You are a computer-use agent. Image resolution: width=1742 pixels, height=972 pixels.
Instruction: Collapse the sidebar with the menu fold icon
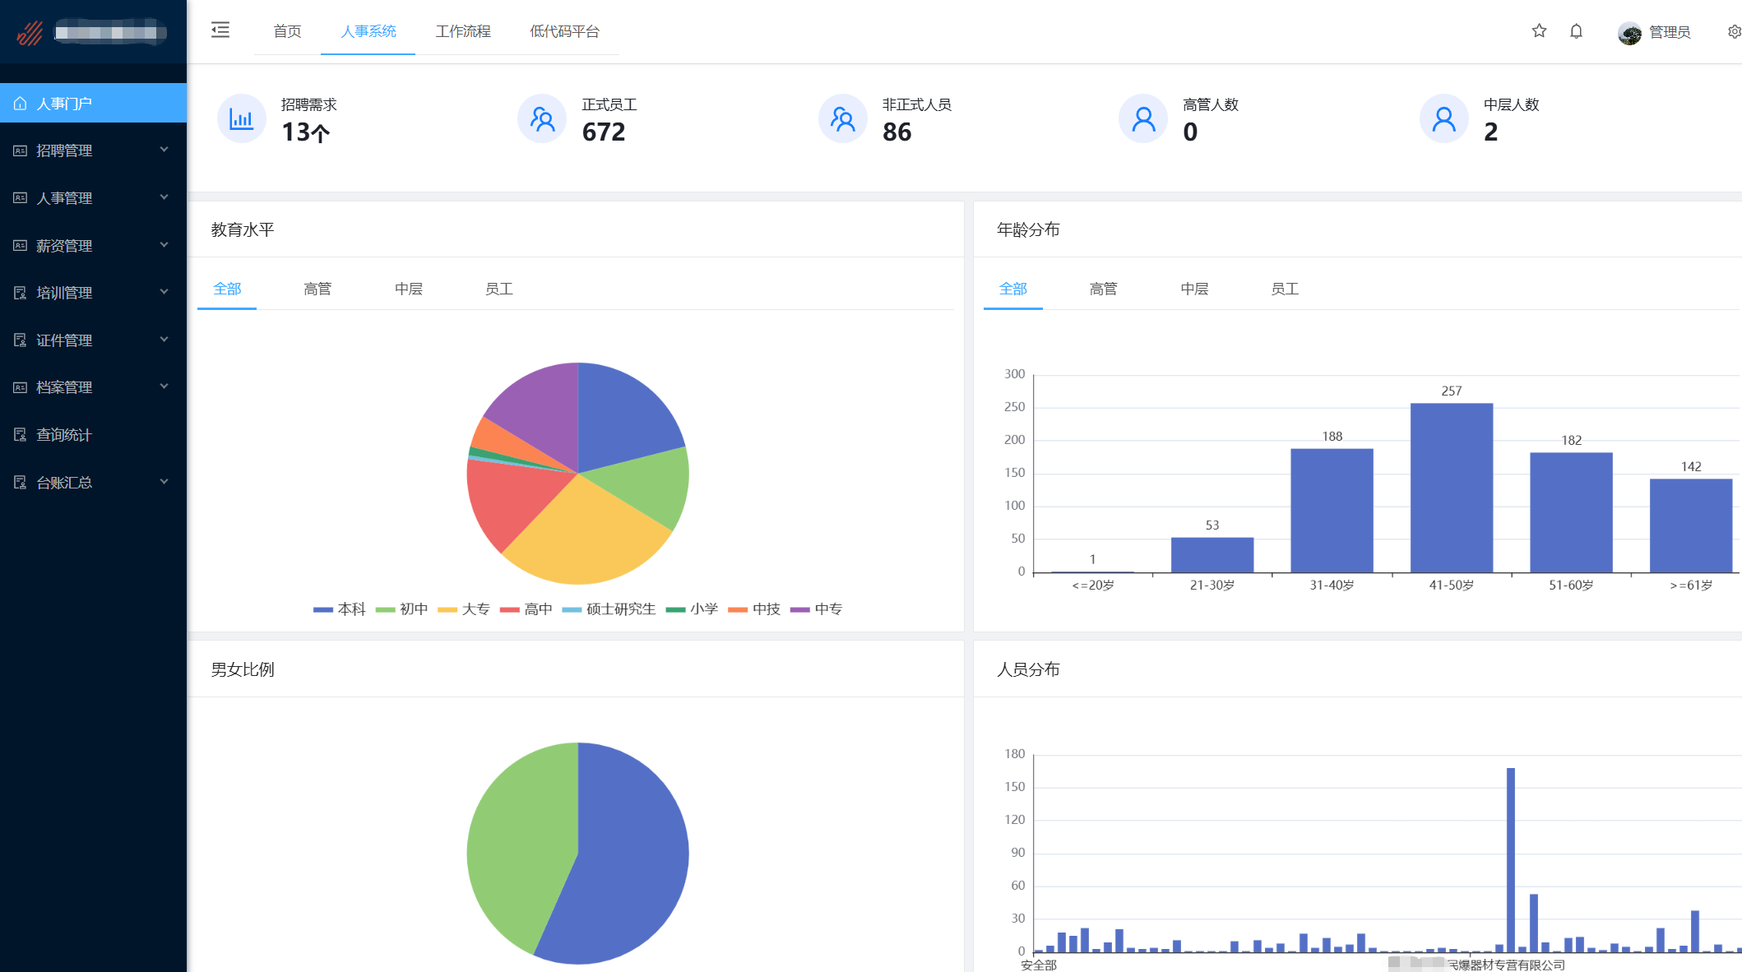pos(220,30)
